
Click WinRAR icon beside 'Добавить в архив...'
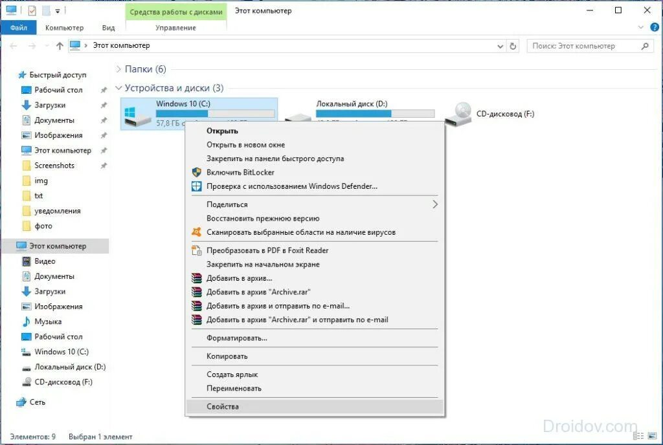coord(197,278)
